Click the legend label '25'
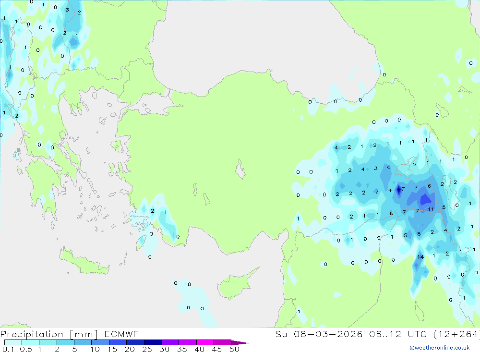This screenshot has width=480, height=352. coord(147,349)
